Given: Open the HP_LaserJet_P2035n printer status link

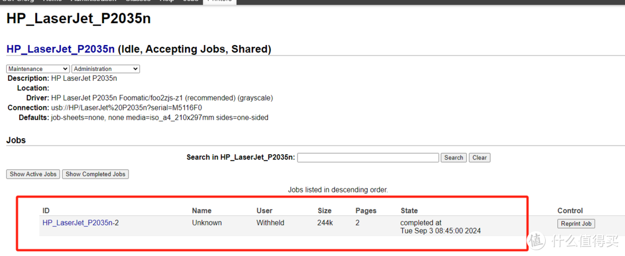Looking at the screenshot, I should pos(60,50).
